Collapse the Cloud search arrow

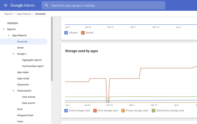click(13, 91)
